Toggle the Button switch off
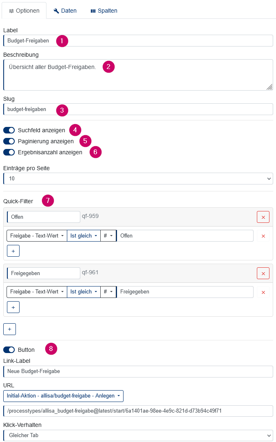276x442 pixels. [9, 350]
